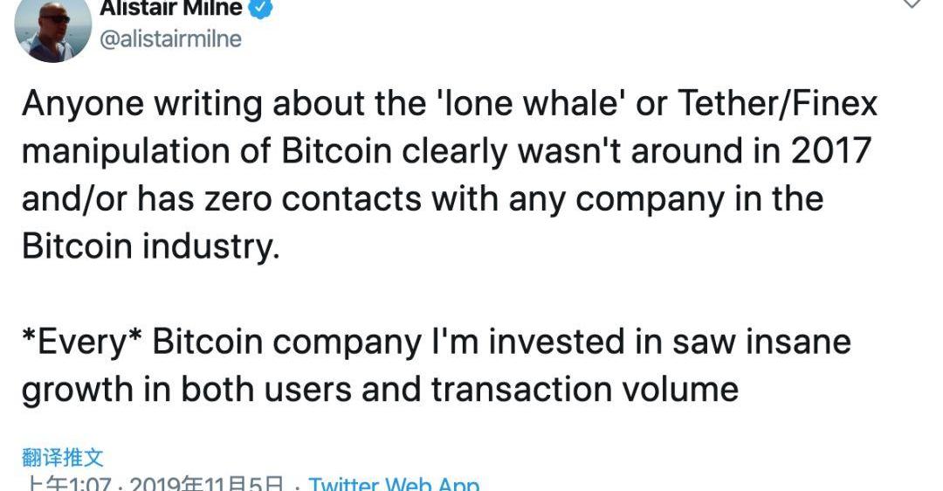Click the 2019年11月5日 date text
The width and height of the screenshot is (943, 491).
[x=206, y=483]
